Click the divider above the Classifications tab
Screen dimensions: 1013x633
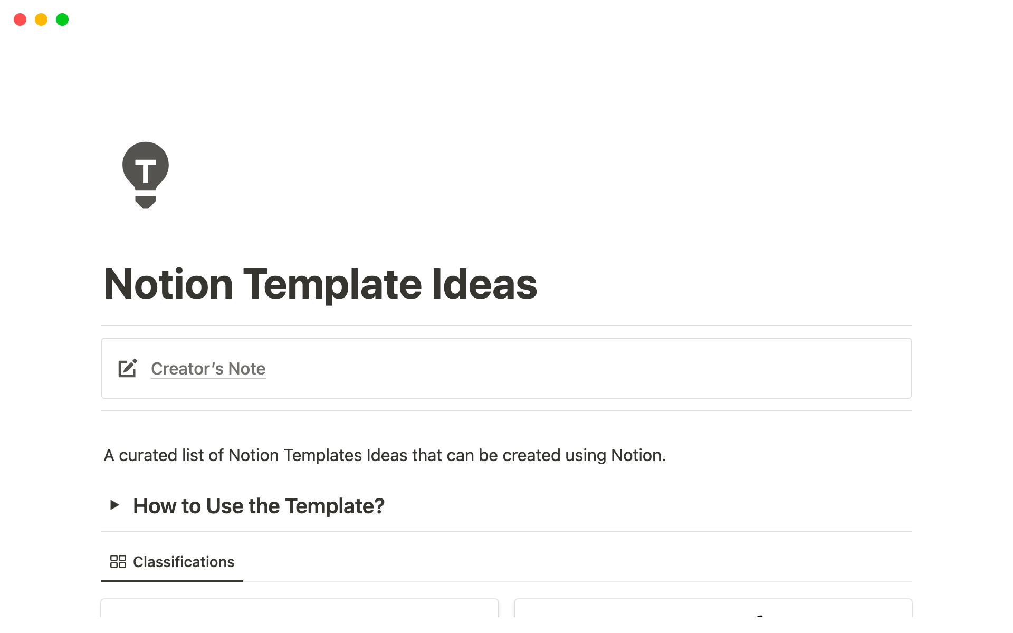506,531
